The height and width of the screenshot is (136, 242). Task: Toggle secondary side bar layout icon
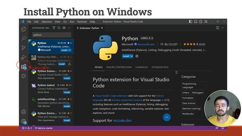click(201, 22)
